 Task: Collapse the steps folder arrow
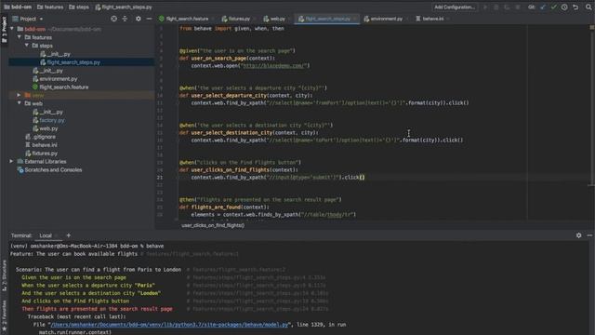click(27, 46)
